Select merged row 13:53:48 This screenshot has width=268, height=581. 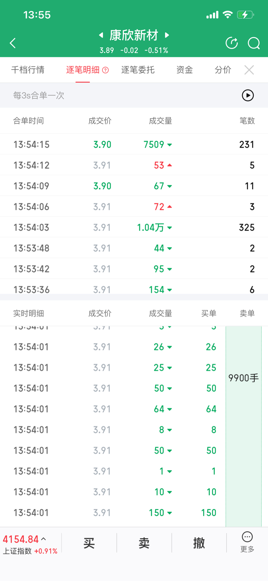134,248
